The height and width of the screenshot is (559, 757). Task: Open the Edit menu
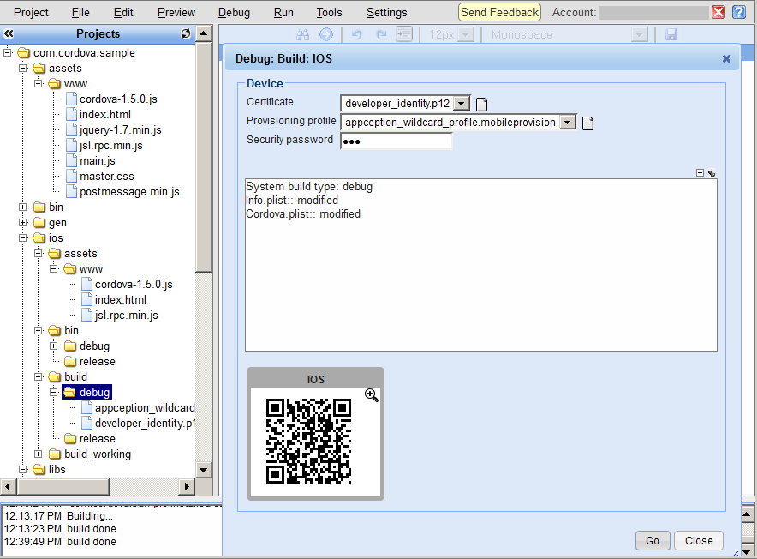pos(123,13)
